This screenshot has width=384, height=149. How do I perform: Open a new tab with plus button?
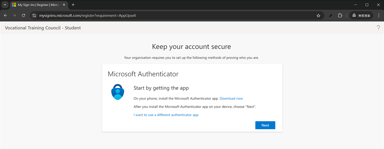(73, 5)
